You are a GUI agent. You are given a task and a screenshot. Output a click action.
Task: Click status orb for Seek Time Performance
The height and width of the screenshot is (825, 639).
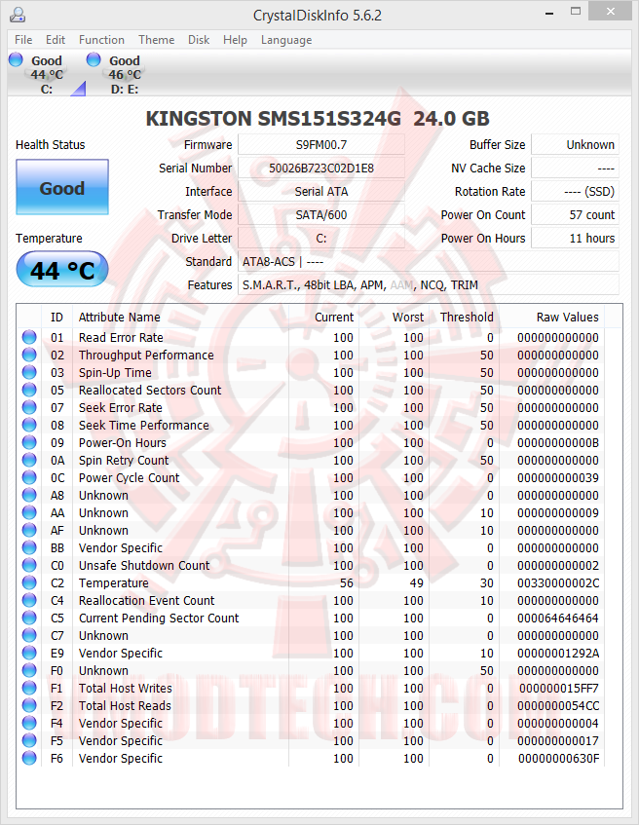(x=29, y=425)
